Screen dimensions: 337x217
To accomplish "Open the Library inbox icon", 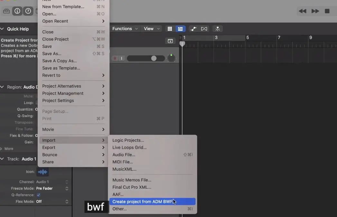I will coord(6,11).
